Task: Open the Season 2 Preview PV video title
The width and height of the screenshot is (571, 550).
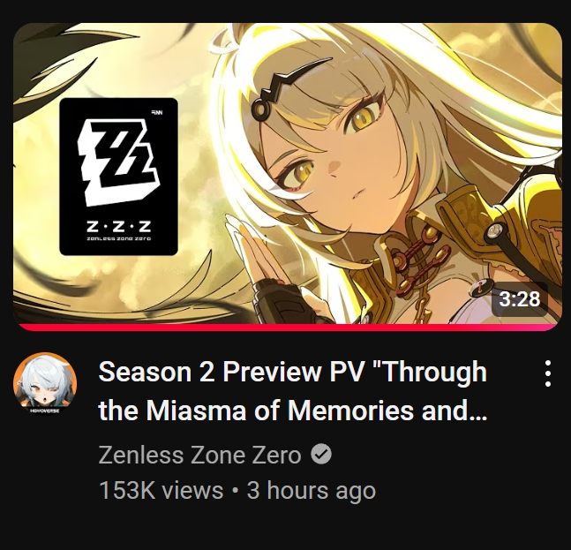Action: point(292,391)
